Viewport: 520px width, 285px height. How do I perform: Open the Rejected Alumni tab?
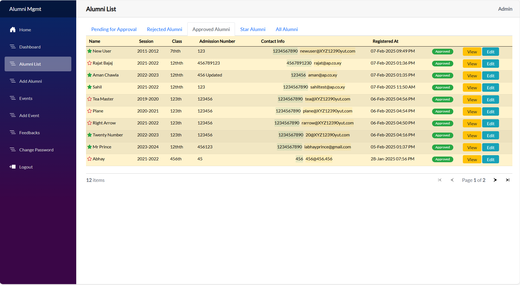click(x=164, y=29)
